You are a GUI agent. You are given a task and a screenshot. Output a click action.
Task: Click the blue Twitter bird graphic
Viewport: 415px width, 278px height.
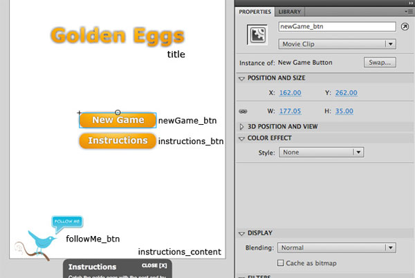tap(42, 242)
